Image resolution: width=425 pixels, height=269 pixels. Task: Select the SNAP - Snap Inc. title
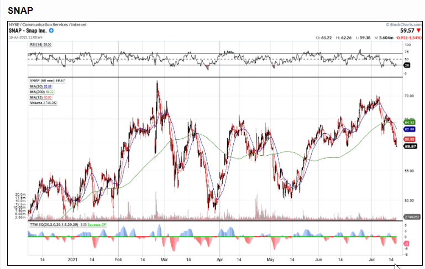(x=28, y=30)
